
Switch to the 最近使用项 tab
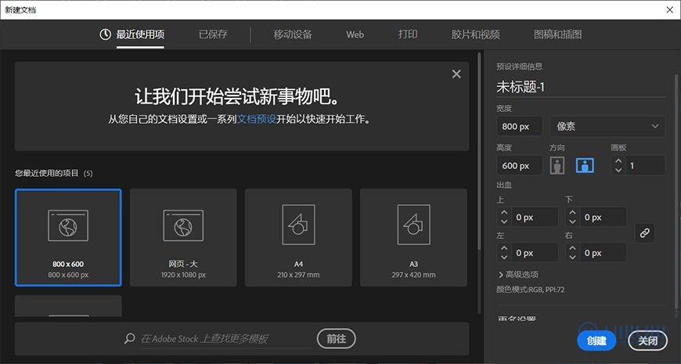point(140,34)
